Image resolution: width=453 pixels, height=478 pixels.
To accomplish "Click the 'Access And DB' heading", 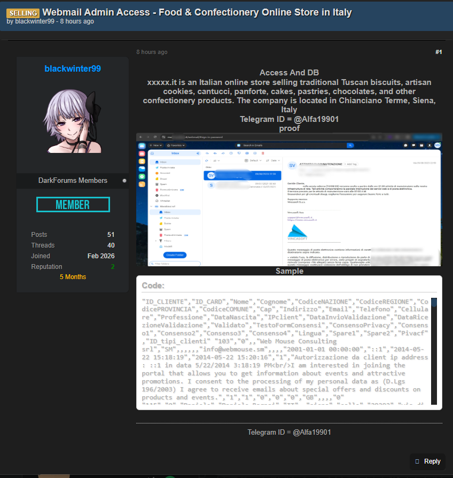I will click(289, 73).
